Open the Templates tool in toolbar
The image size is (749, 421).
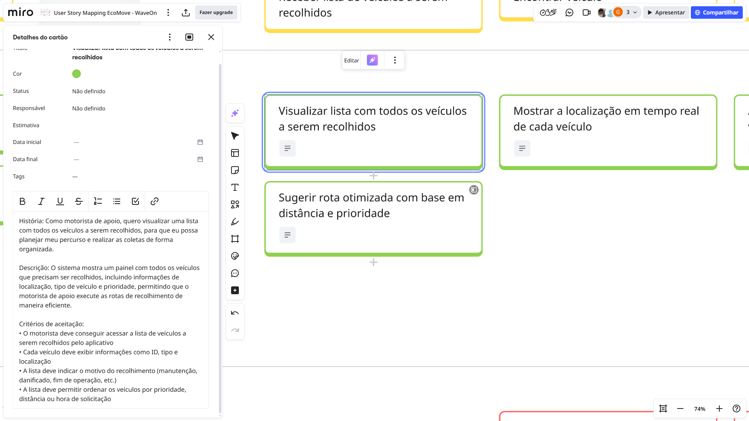(x=235, y=153)
